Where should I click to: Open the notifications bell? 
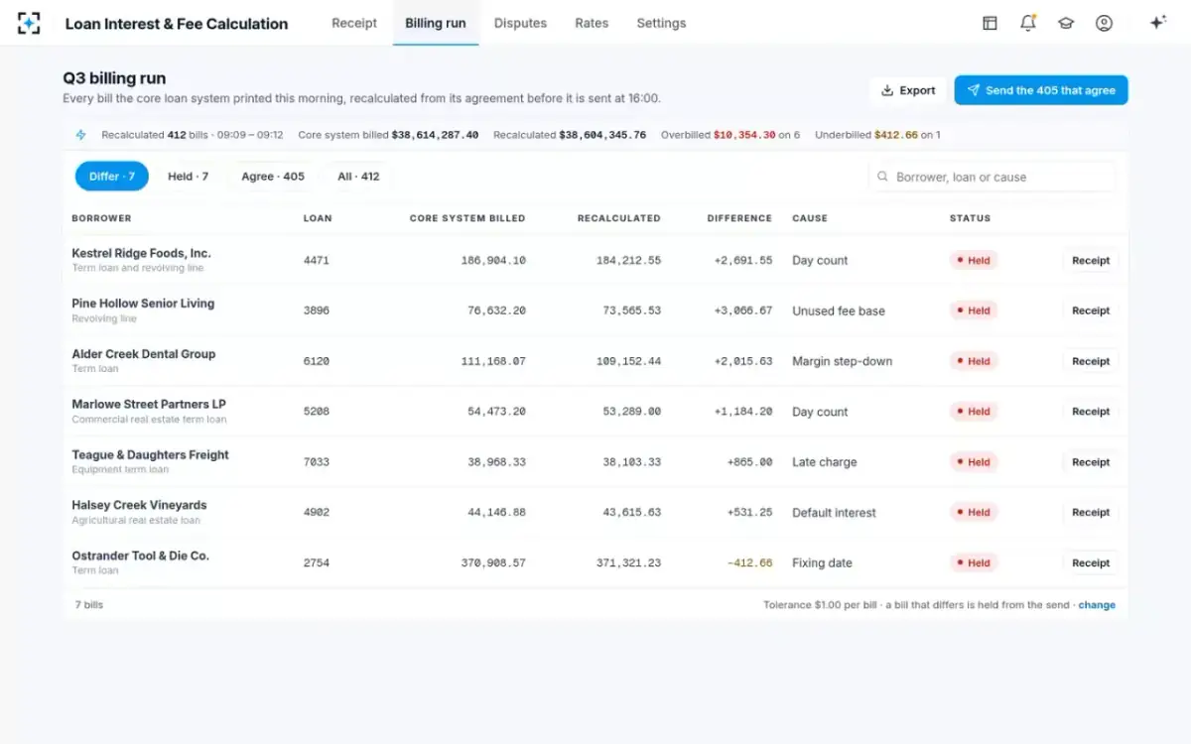coord(1028,23)
